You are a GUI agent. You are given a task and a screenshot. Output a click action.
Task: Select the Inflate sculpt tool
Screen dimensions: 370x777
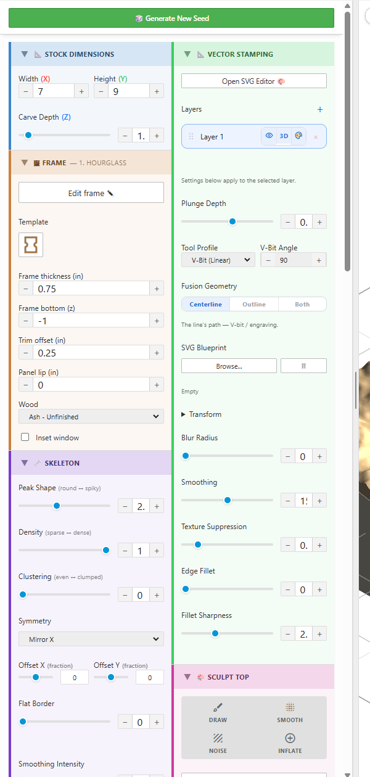pyautogui.click(x=290, y=743)
